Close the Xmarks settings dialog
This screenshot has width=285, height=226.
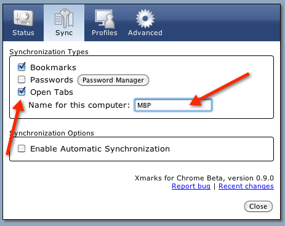click(x=259, y=206)
